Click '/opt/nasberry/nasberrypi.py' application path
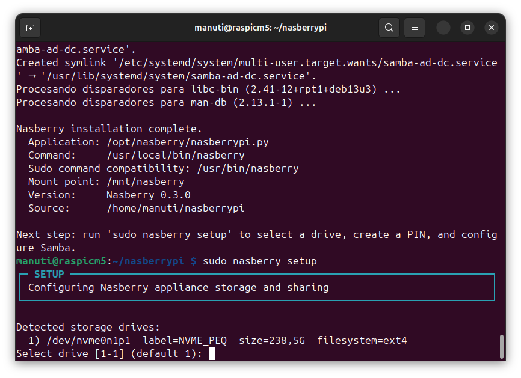Viewport: 521px width, 378px height. 187,142
